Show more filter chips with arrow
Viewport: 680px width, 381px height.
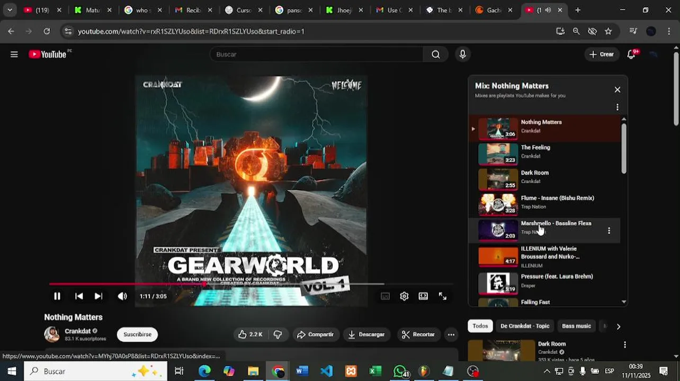pos(618,326)
